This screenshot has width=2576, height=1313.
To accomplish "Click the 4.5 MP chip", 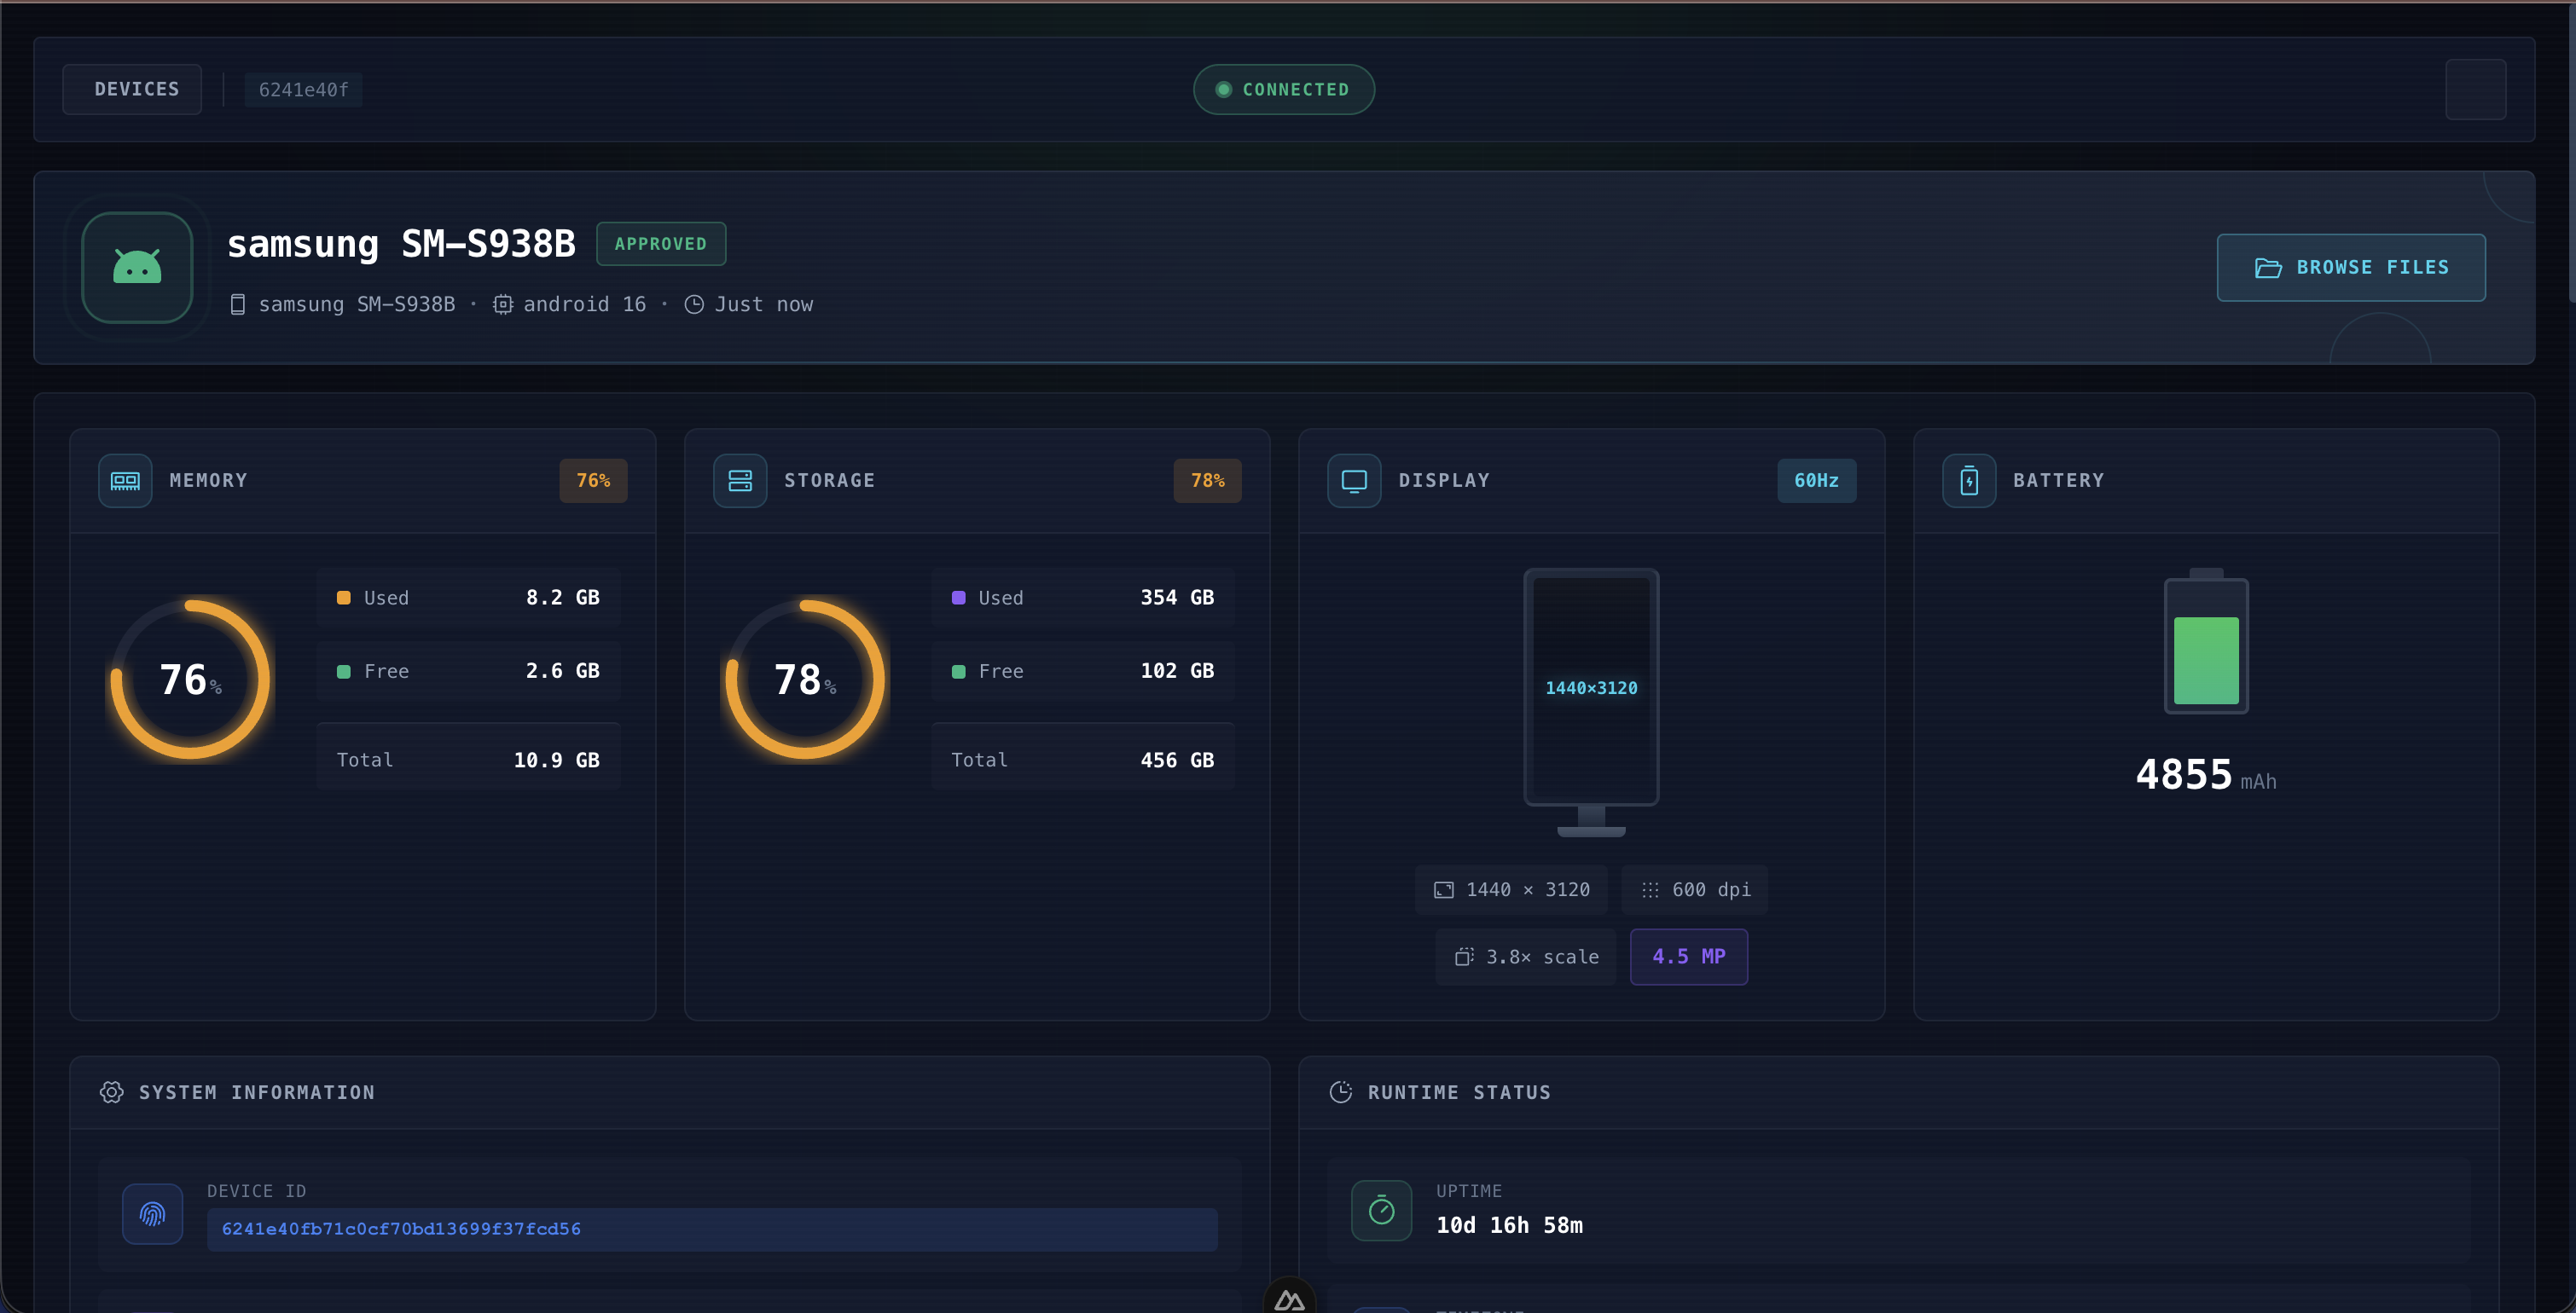I will (x=1689, y=957).
